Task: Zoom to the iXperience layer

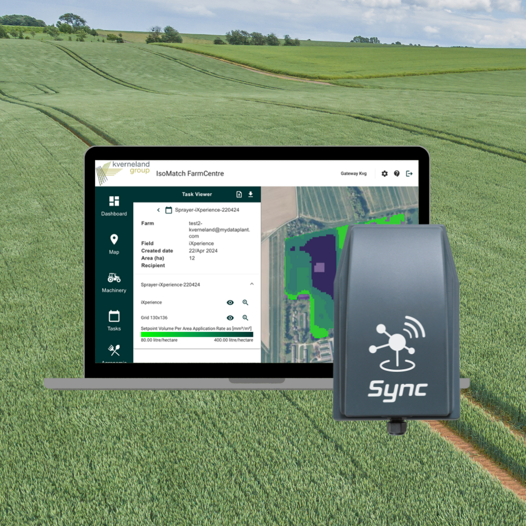Action: 245,302
